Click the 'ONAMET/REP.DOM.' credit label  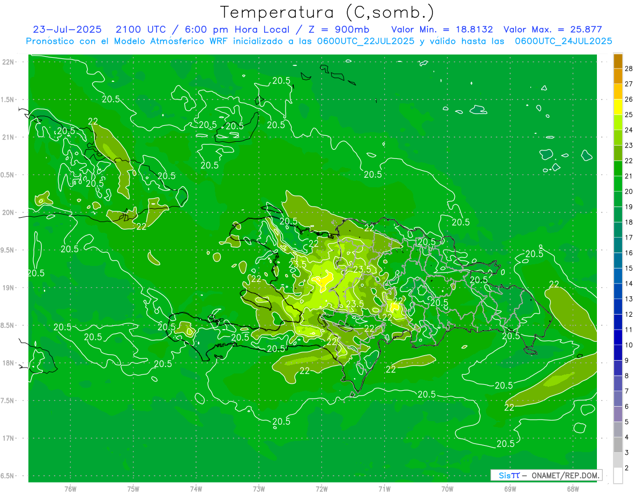(565, 475)
